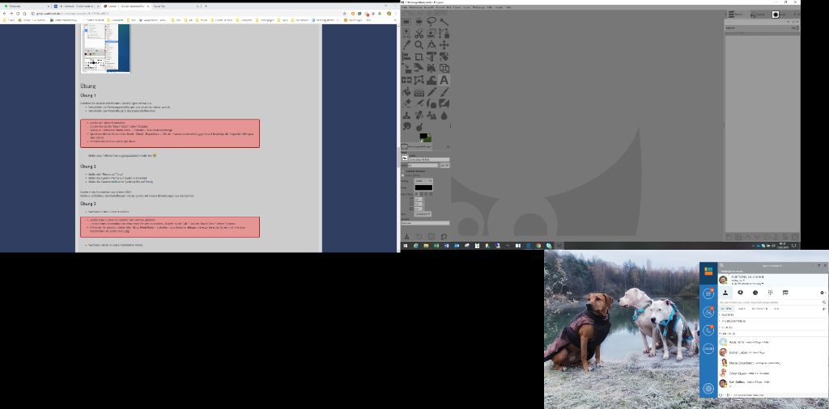Screen dimensions: 829x409
Task: Select the Paths tool in GIMP toolbox
Action: tap(444, 34)
